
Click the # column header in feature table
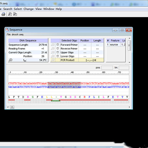[x=108, y=41]
